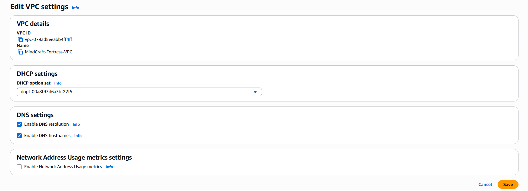Click the MindCraft-Fortress-VPC name text

pyautogui.click(x=49, y=52)
